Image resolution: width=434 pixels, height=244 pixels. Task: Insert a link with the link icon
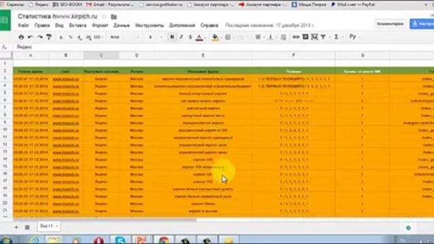point(296,37)
